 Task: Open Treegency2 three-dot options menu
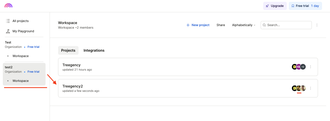click(311, 88)
